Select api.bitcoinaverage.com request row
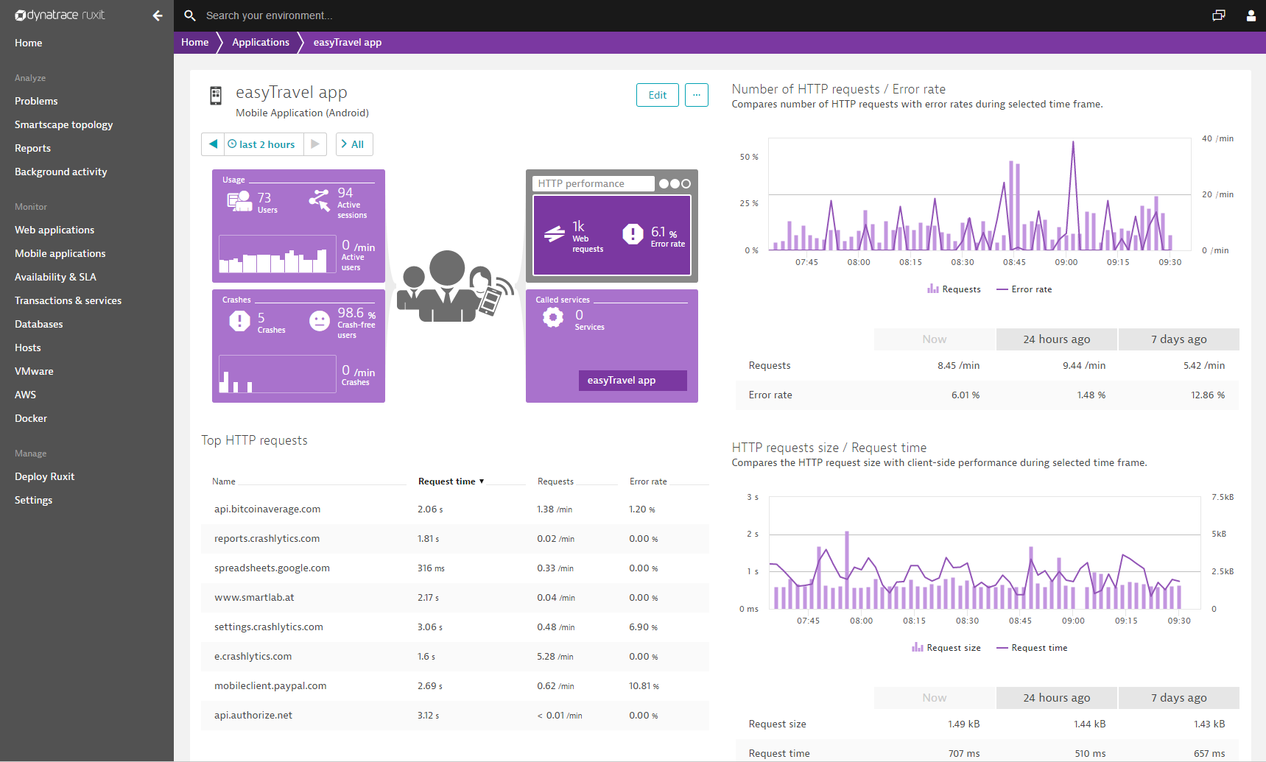Screen dimensions: 1266x762 [455, 509]
